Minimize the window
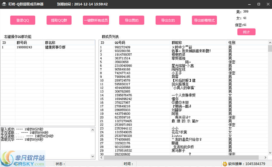272x167 pixels. (249, 4)
